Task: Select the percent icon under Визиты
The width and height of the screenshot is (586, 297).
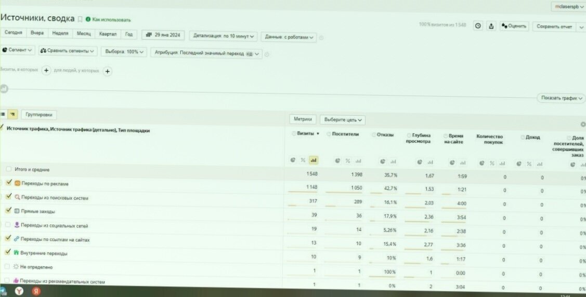Action: [x=303, y=160]
